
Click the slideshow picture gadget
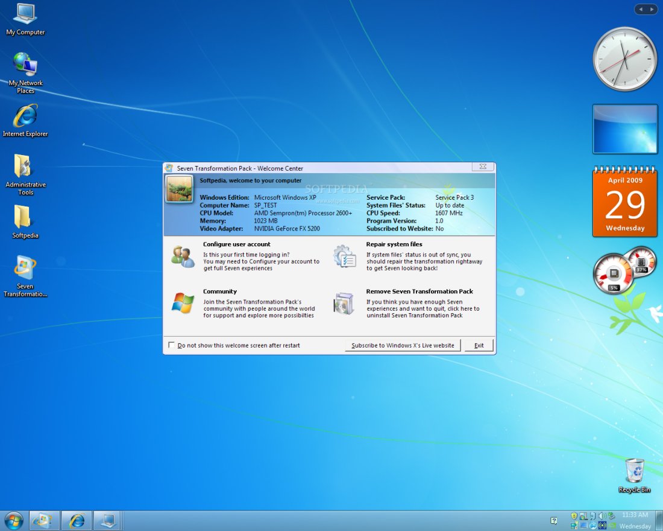(x=625, y=129)
